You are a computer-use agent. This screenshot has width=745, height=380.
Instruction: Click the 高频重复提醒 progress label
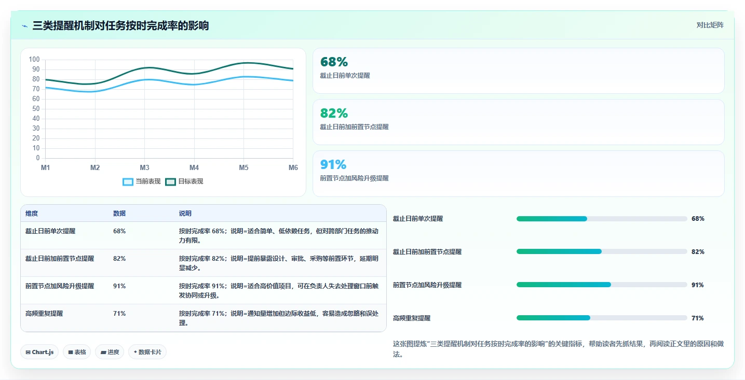tap(412, 318)
